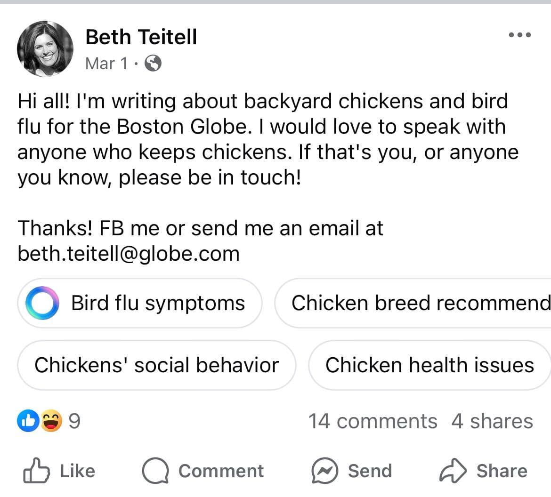
Task: Open the three-dots post options menu
Action: (x=520, y=35)
